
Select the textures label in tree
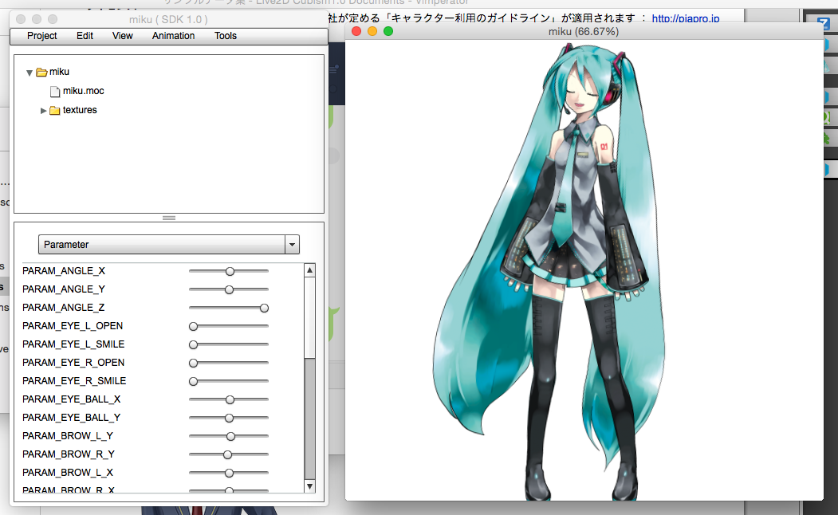(80, 110)
